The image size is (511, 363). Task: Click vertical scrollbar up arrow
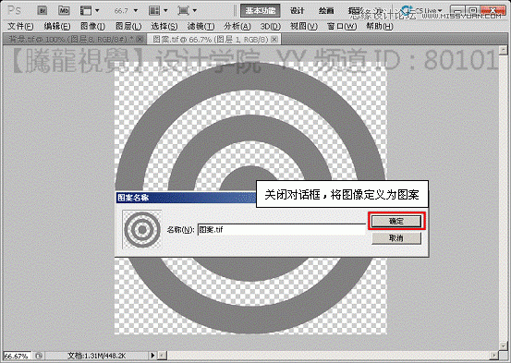pyautogui.click(x=504, y=50)
